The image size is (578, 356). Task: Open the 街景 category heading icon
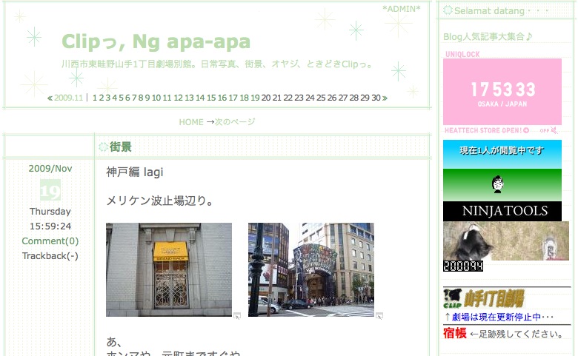103,147
